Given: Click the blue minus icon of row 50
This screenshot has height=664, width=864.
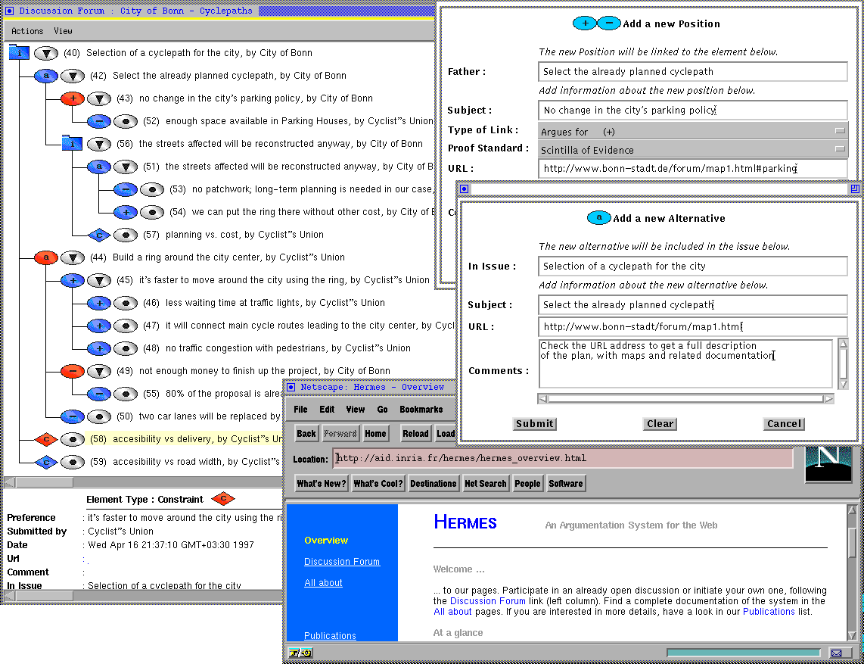Looking at the screenshot, I should (72, 416).
